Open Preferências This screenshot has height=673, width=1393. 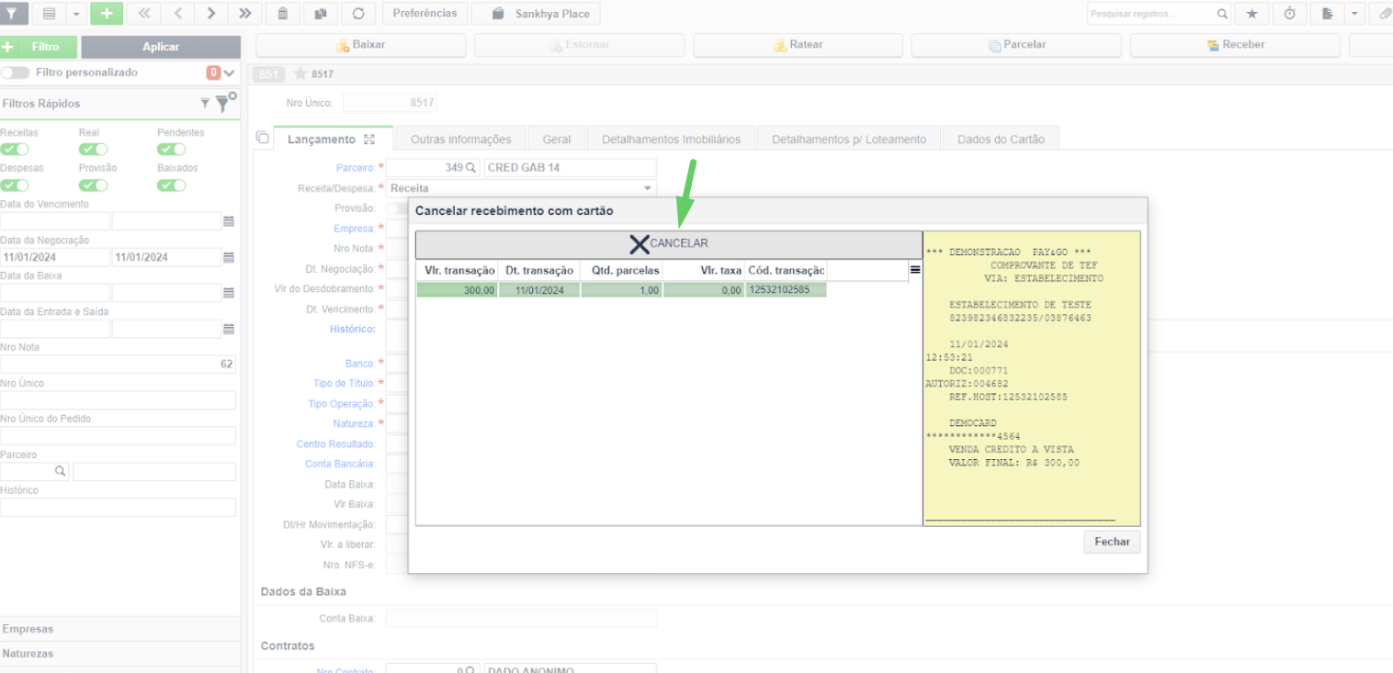point(425,14)
